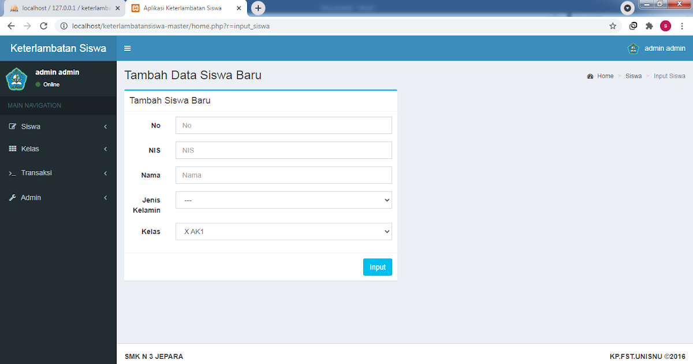Expand the Transaksi menu chevron
693x364 pixels.
point(106,173)
